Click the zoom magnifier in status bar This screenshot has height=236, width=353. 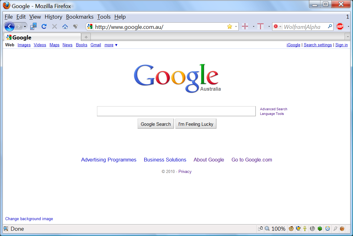click(x=267, y=229)
